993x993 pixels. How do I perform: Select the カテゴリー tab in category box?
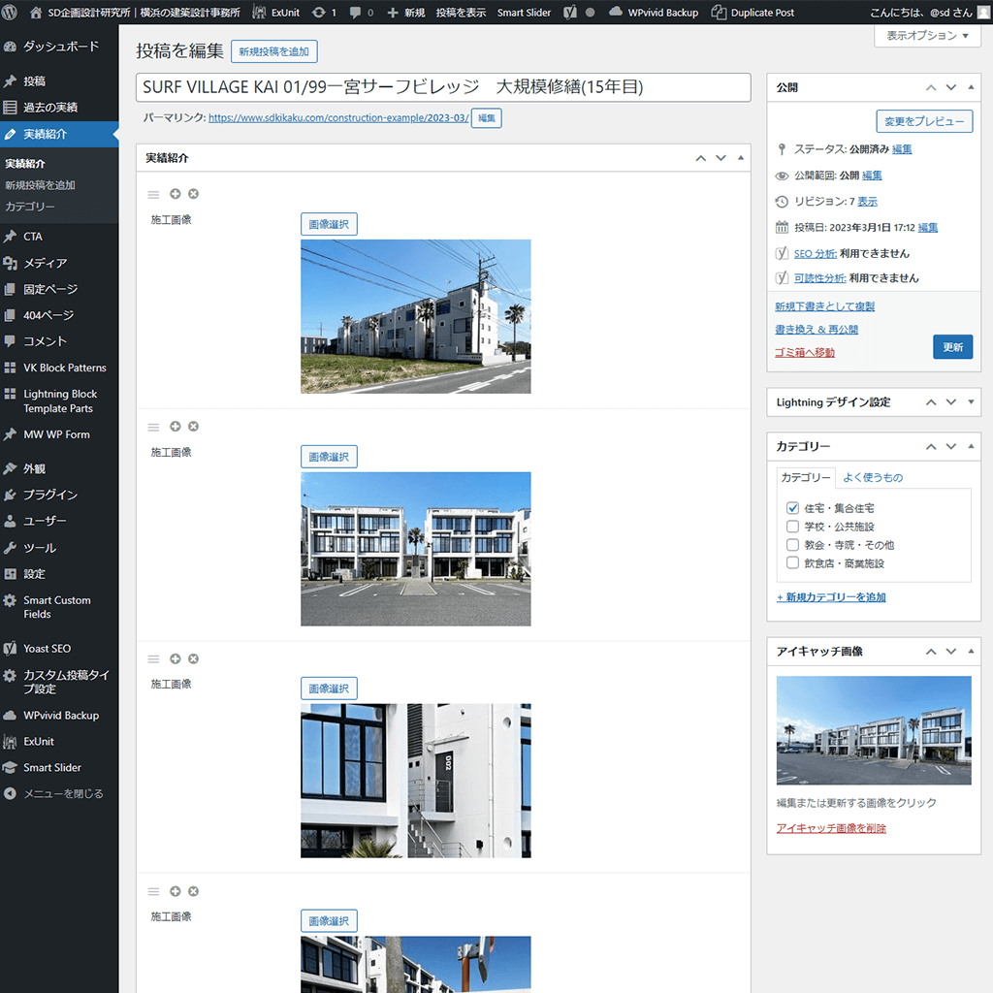tap(806, 477)
